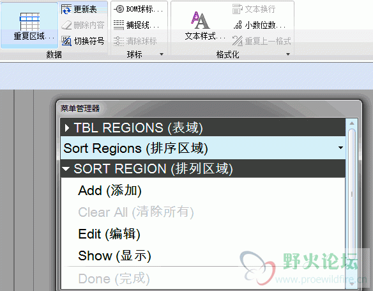Click the menu manager vertical scrollbar thumb
Image resolution: width=373 pixels, height=291 pixels.
pyautogui.click(x=352, y=193)
